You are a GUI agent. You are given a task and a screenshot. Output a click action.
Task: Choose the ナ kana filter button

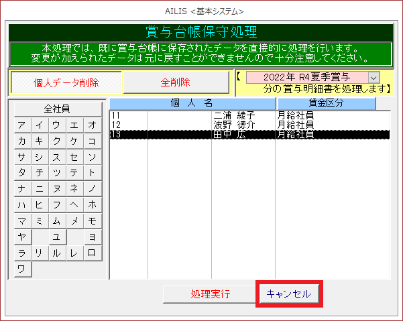pos(22,189)
